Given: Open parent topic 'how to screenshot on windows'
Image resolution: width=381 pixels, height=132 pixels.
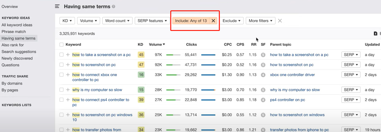Looking at the screenshot, I should (297, 115).
